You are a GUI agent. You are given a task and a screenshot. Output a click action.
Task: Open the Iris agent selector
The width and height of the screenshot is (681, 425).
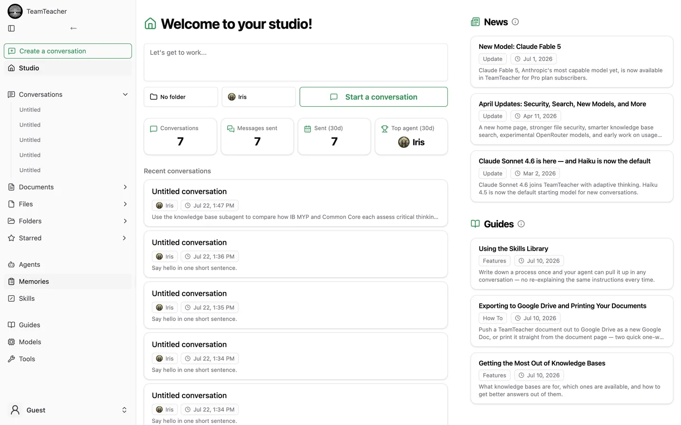click(259, 97)
